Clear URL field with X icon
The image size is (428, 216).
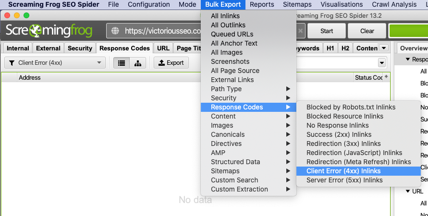coord(300,31)
